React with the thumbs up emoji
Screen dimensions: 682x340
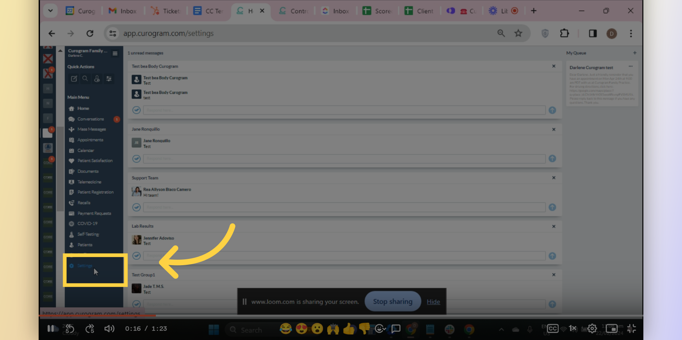click(x=349, y=328)
